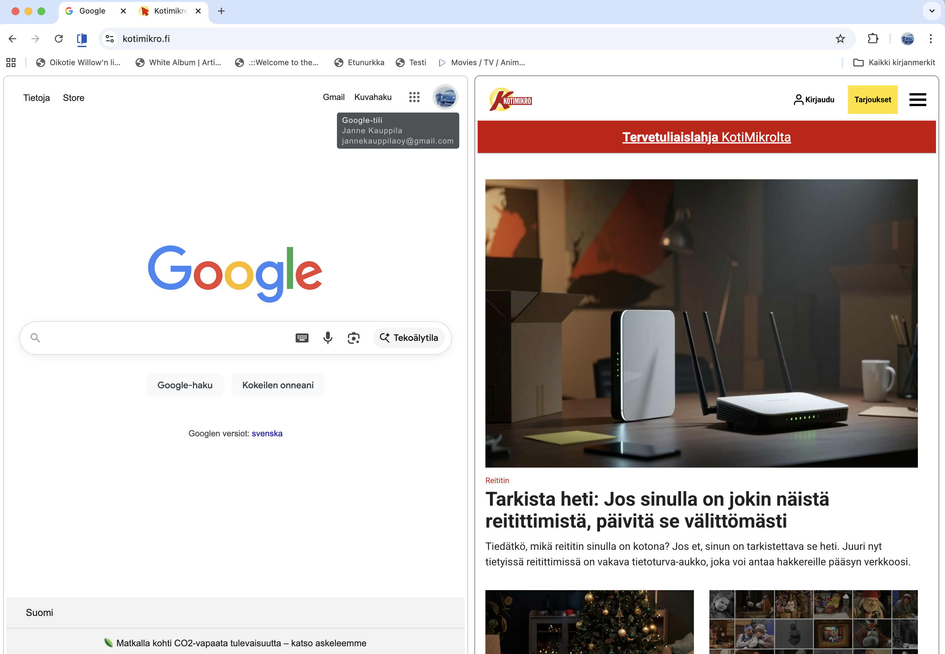Search by image using the Google Lens icon
The width and height of the screenshot is (945, 654).
(353, 337)
